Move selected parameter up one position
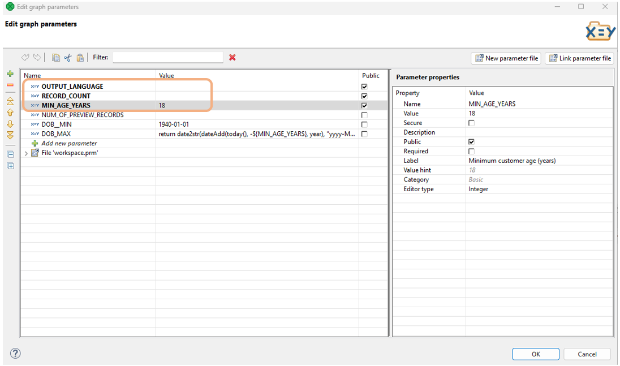 click(10, 113)
